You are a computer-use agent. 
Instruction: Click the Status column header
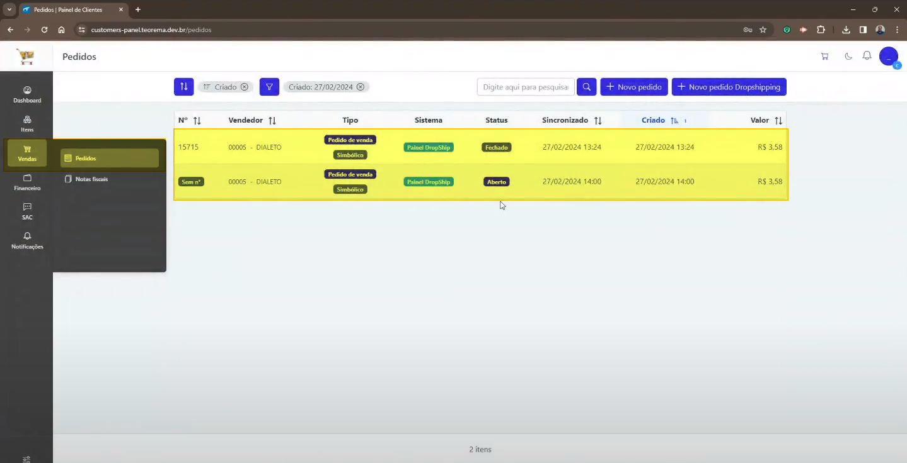pos(496,120)
